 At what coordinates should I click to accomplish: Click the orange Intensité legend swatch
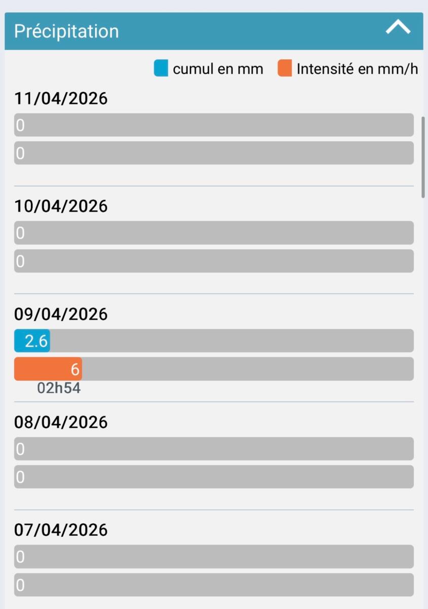click(285, 69)
